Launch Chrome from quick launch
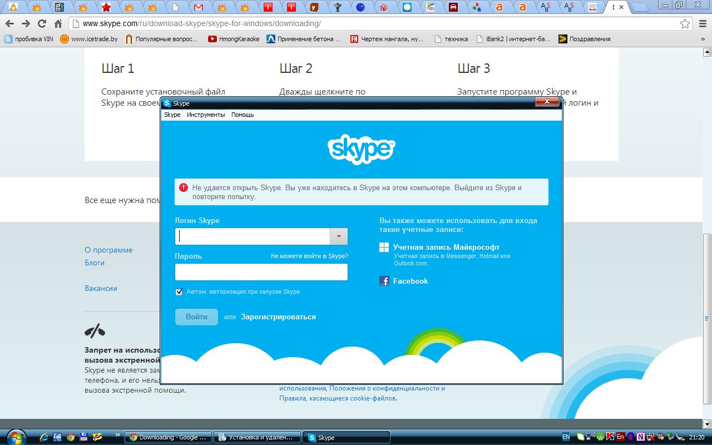The width and height of the screenshot is (712, 445). 71,437
